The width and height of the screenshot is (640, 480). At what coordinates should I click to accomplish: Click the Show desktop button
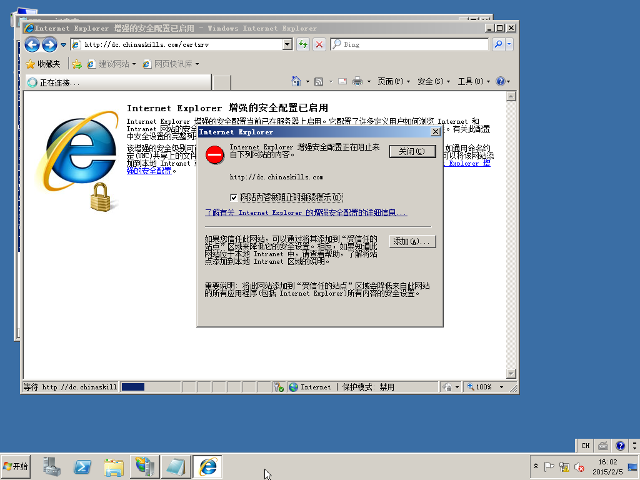tap(633, 466)
